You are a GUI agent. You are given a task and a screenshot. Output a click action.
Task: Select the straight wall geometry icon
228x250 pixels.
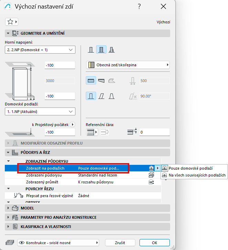pyautogui.click(x=91, y=81)
